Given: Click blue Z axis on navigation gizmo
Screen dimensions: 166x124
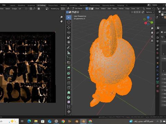Looking at the screenshot, I should click(x=148, y=17).
